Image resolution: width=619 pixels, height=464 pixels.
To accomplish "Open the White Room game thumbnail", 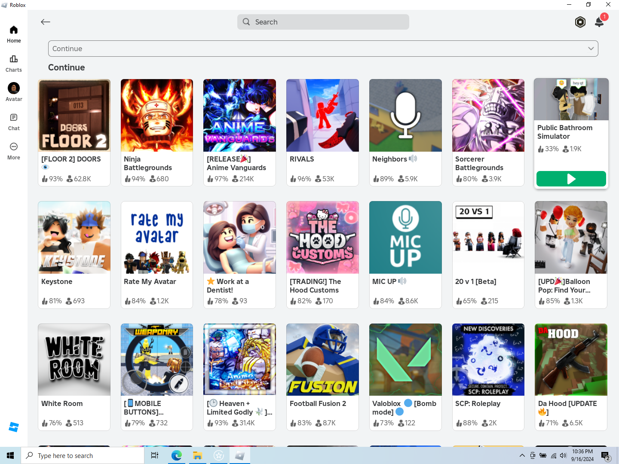I will [74, 360].
